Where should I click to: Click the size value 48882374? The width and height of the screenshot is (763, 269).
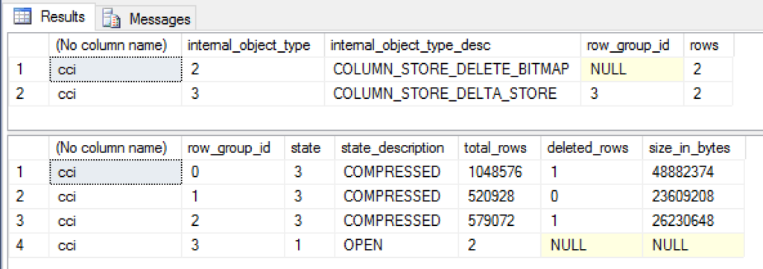pyautogui.click(x=694, y=172)
